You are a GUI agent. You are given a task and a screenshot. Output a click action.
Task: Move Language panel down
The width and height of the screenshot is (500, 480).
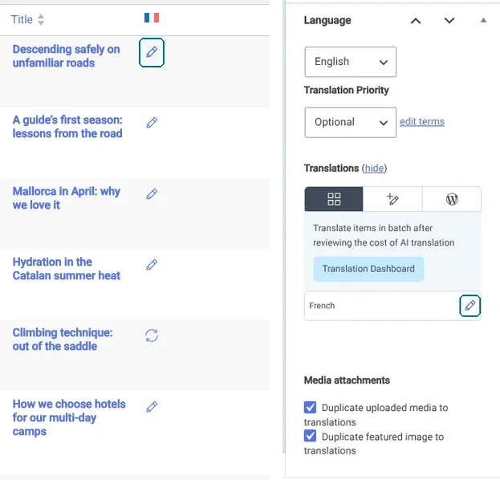tap(449, 21)
